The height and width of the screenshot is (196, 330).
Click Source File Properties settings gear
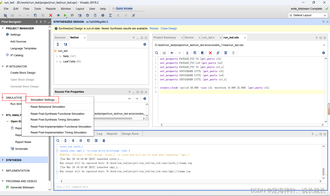(145, 99)
